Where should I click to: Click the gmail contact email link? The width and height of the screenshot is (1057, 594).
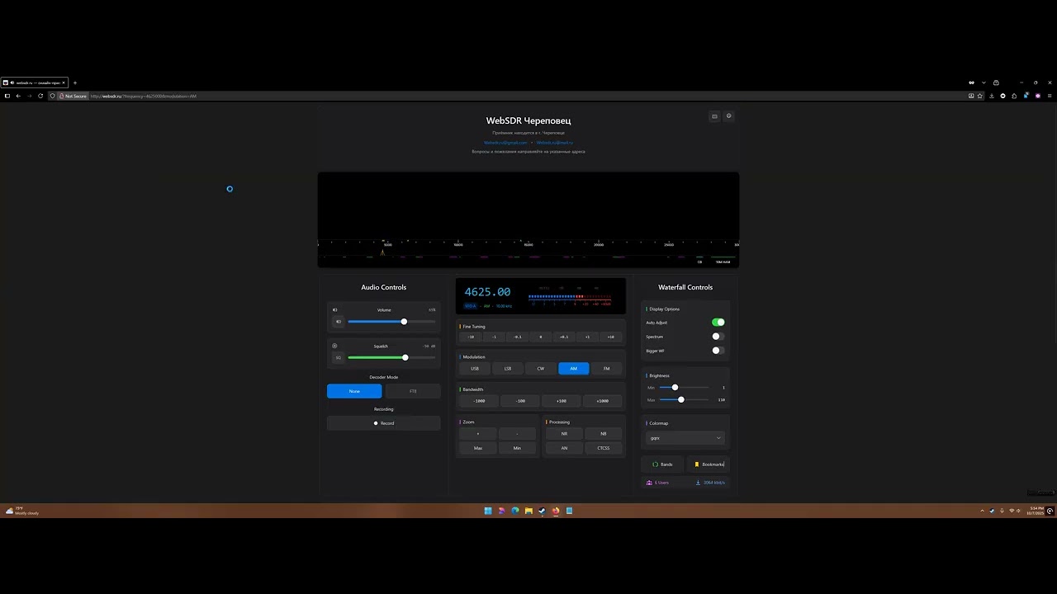[505, 143]
